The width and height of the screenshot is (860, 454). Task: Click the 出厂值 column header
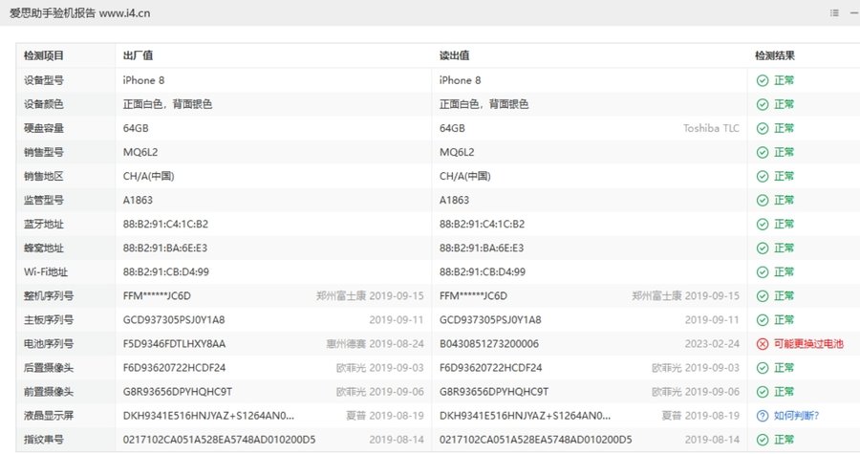(138, 55)
